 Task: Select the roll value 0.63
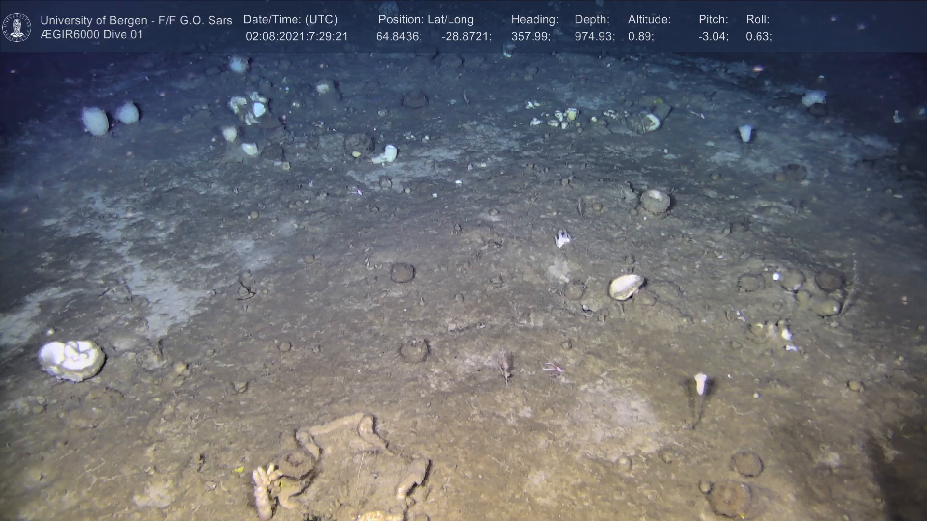[758, 37]
